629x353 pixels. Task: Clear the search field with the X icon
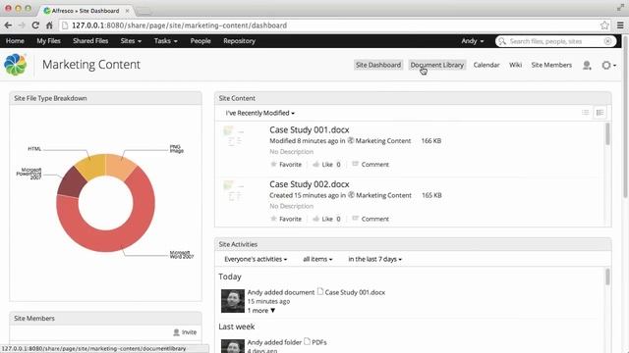[x=607, y=41]
